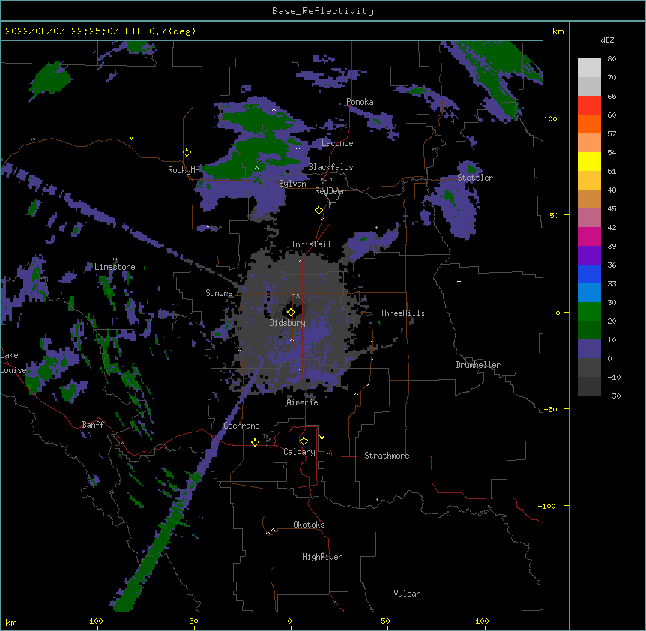Click the light gray 70–80 dBZ swatch
646x631 pixels.
[x=589, y=67]
